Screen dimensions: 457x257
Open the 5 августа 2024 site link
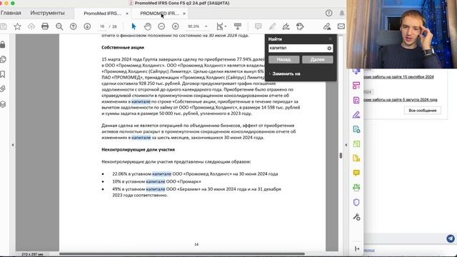coord(401,100)
